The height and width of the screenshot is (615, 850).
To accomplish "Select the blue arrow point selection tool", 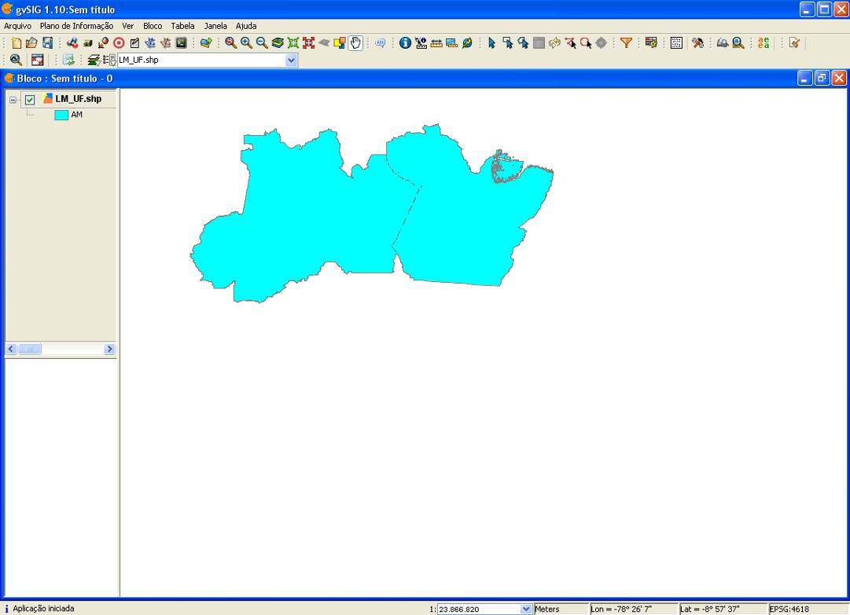I will pos(491,42).
